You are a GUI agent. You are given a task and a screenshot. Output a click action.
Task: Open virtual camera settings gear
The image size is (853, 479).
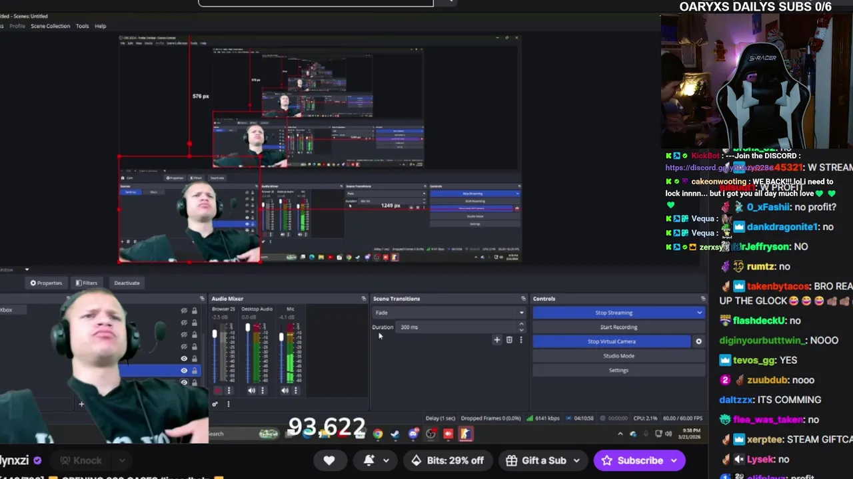pyautogui.click(x=698, y=341)
